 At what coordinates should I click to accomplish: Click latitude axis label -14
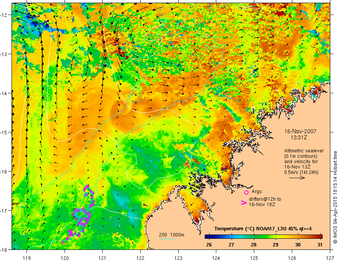point(4,93)
